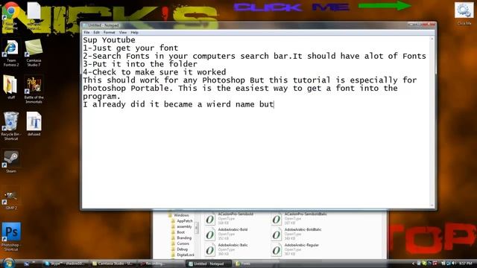Select Cursors folder in tree
Image resolution: width=477 pixels, height=268 pixels.
click(x=180, y=243)
